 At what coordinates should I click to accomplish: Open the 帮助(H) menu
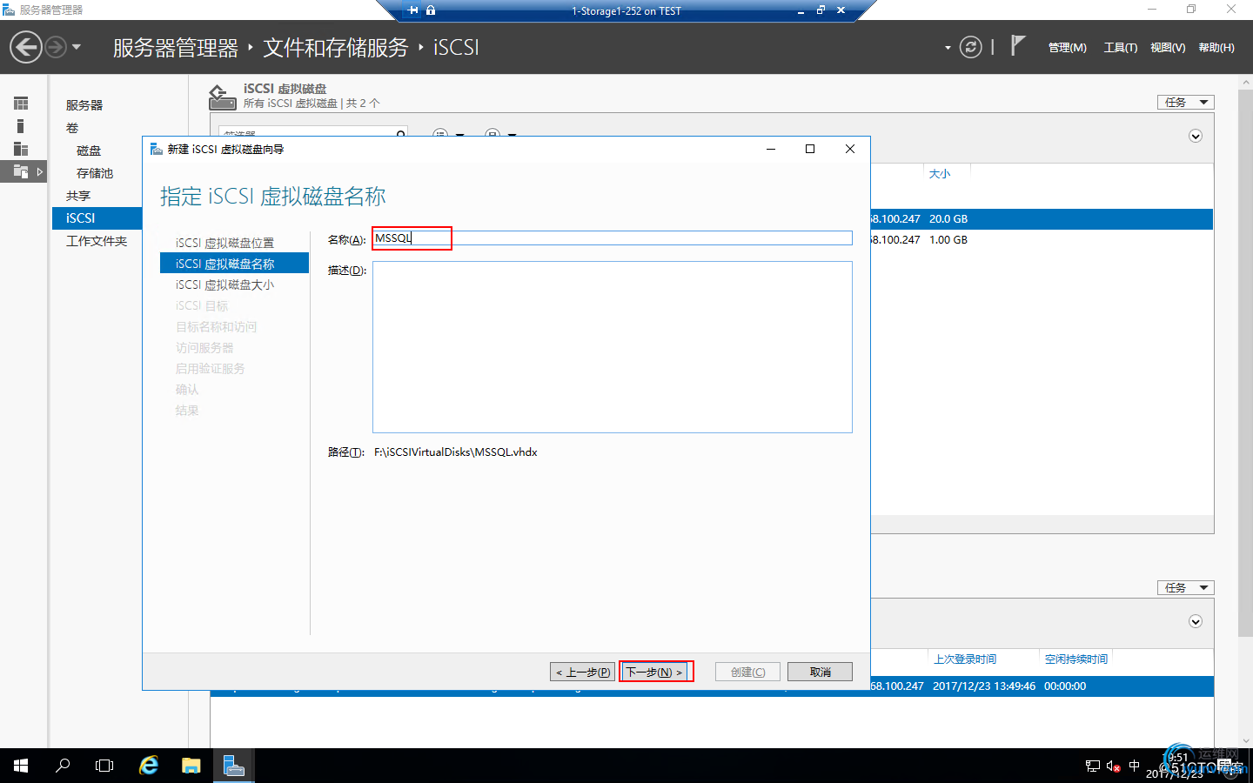[x=1216, y=48]
